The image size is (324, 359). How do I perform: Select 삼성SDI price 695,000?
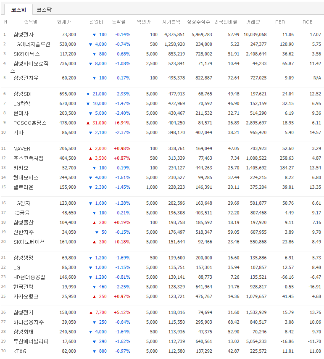click(68, 94)
